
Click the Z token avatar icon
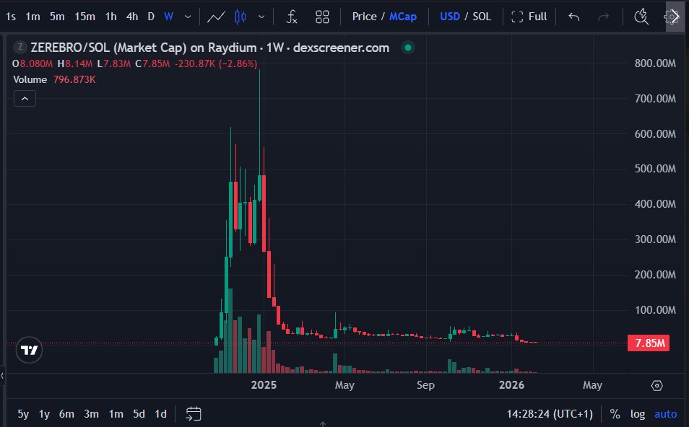tap(19, 47)
